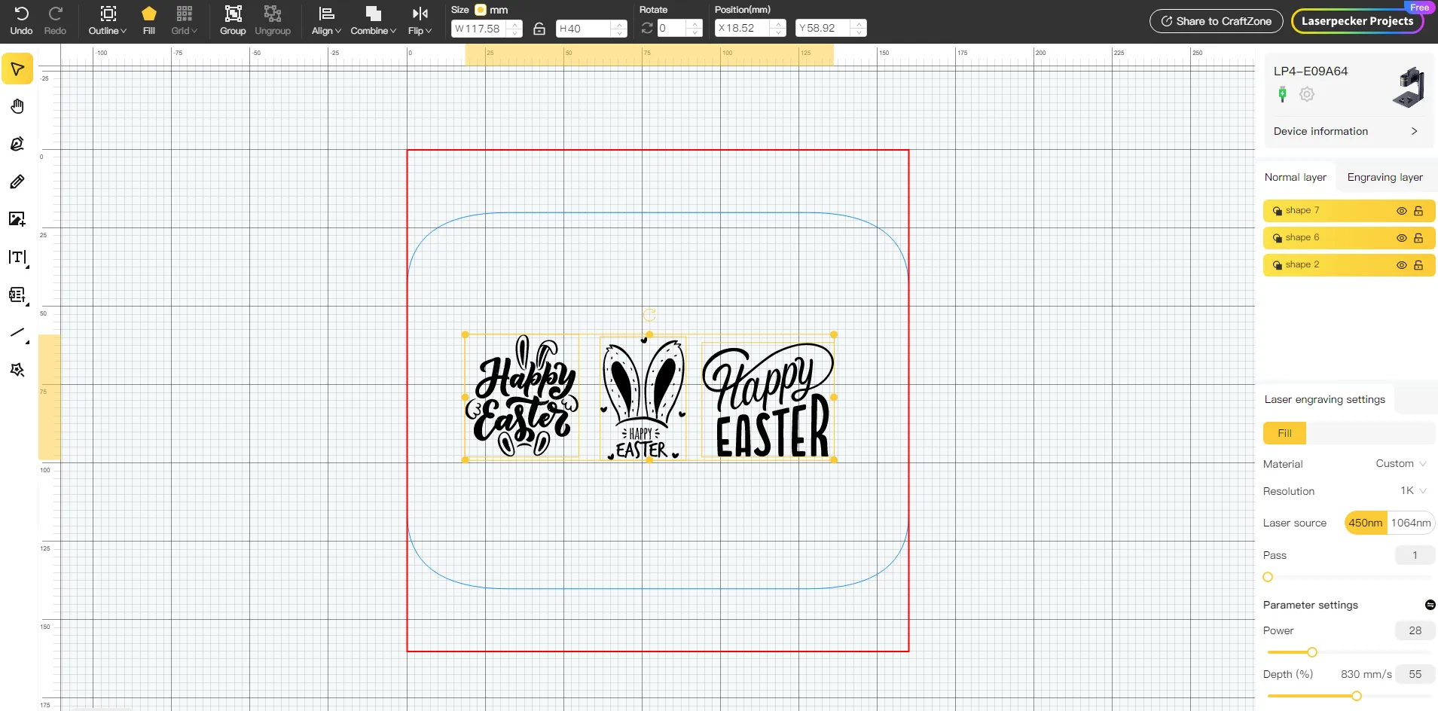This screenshot has height=711, width=1438.
Task: Click the Pass count value field
Action: coord(1414,555)
